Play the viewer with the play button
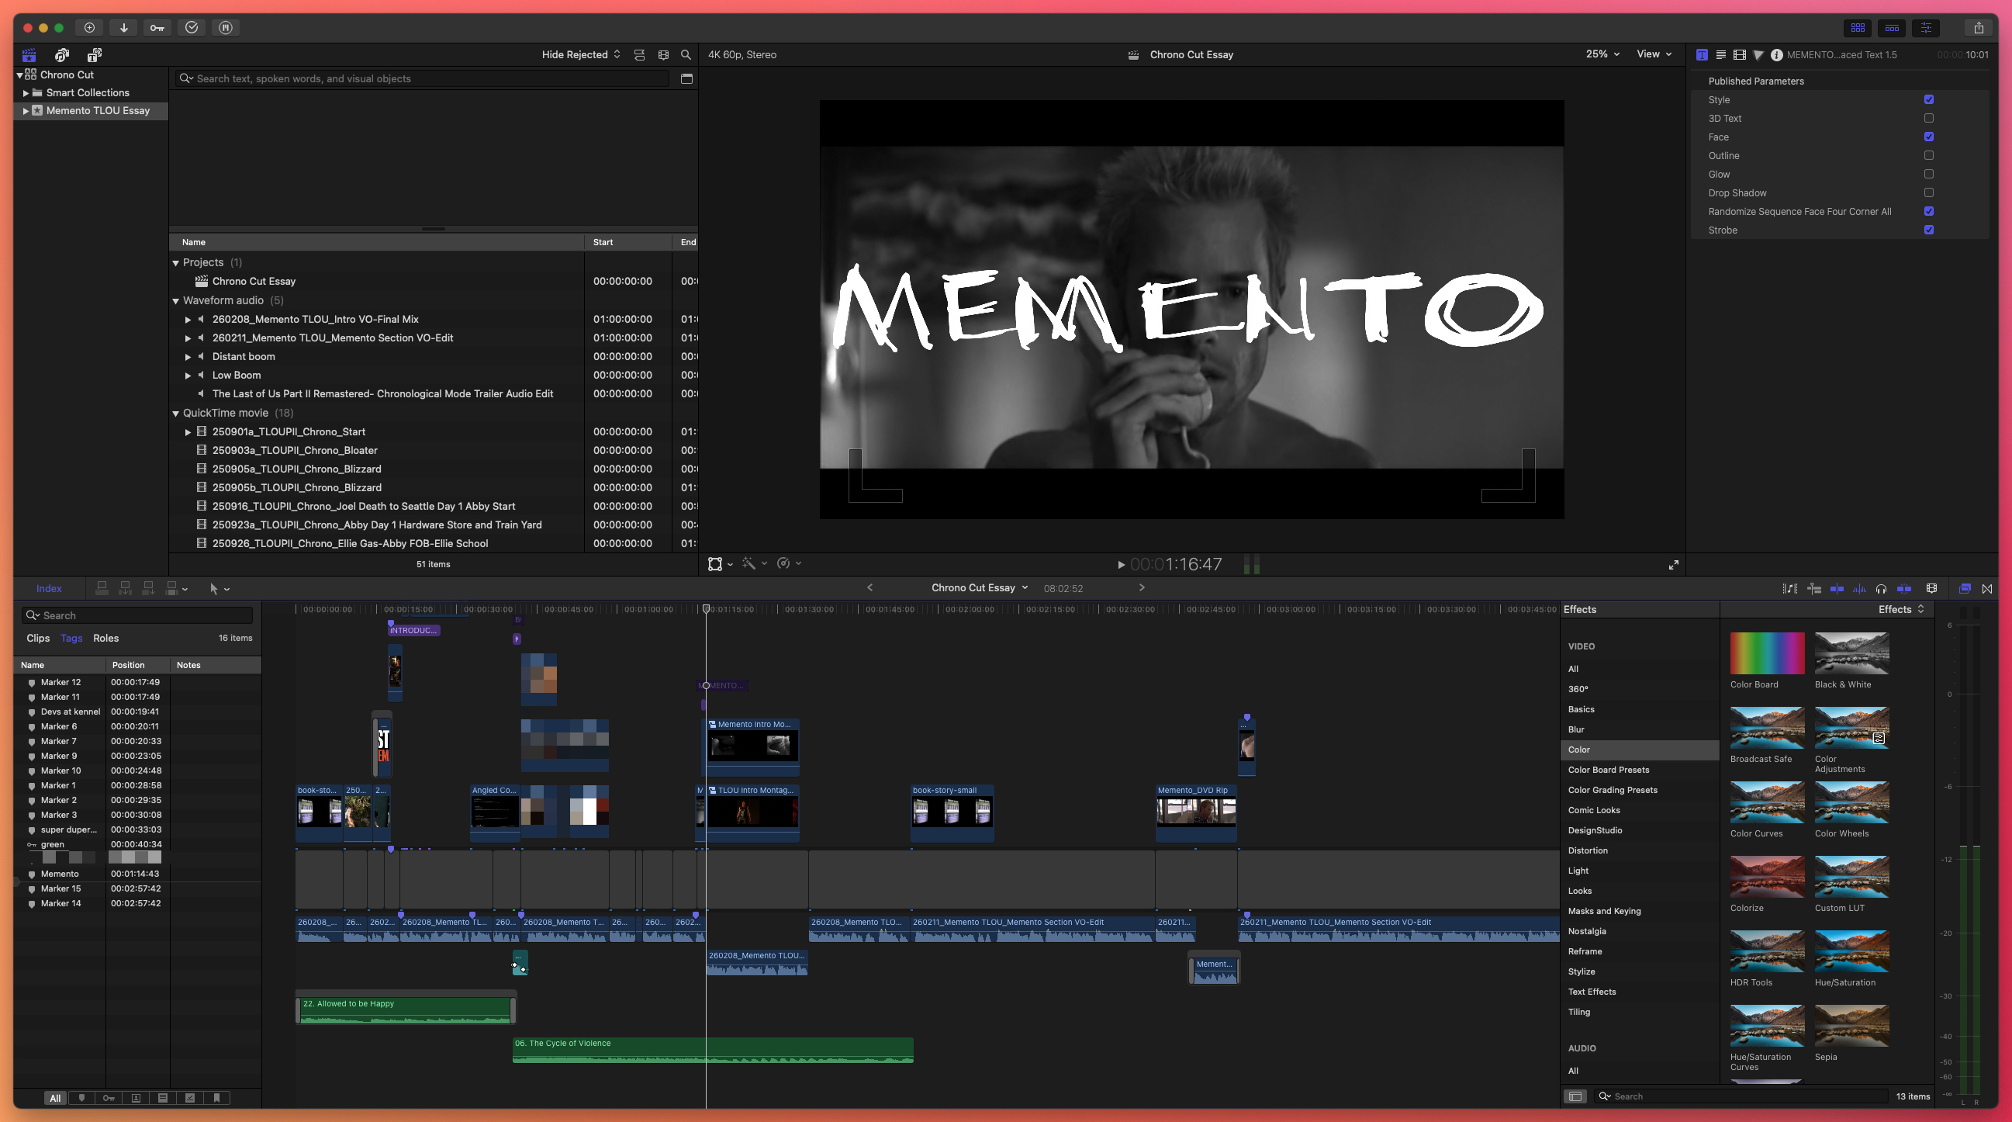 click(1121, 564)
